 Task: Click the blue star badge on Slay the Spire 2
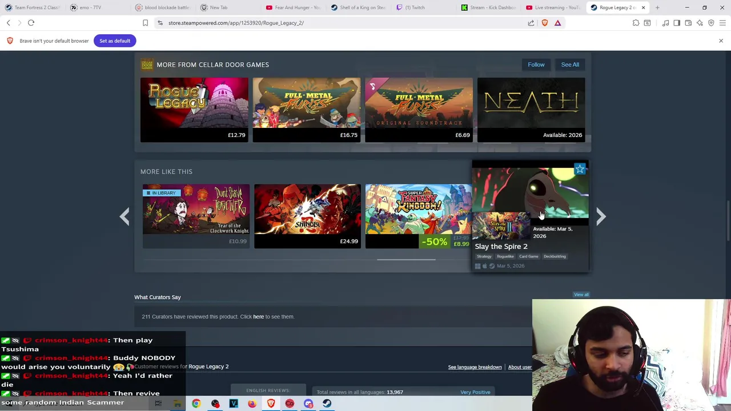[x=580, y=169]
